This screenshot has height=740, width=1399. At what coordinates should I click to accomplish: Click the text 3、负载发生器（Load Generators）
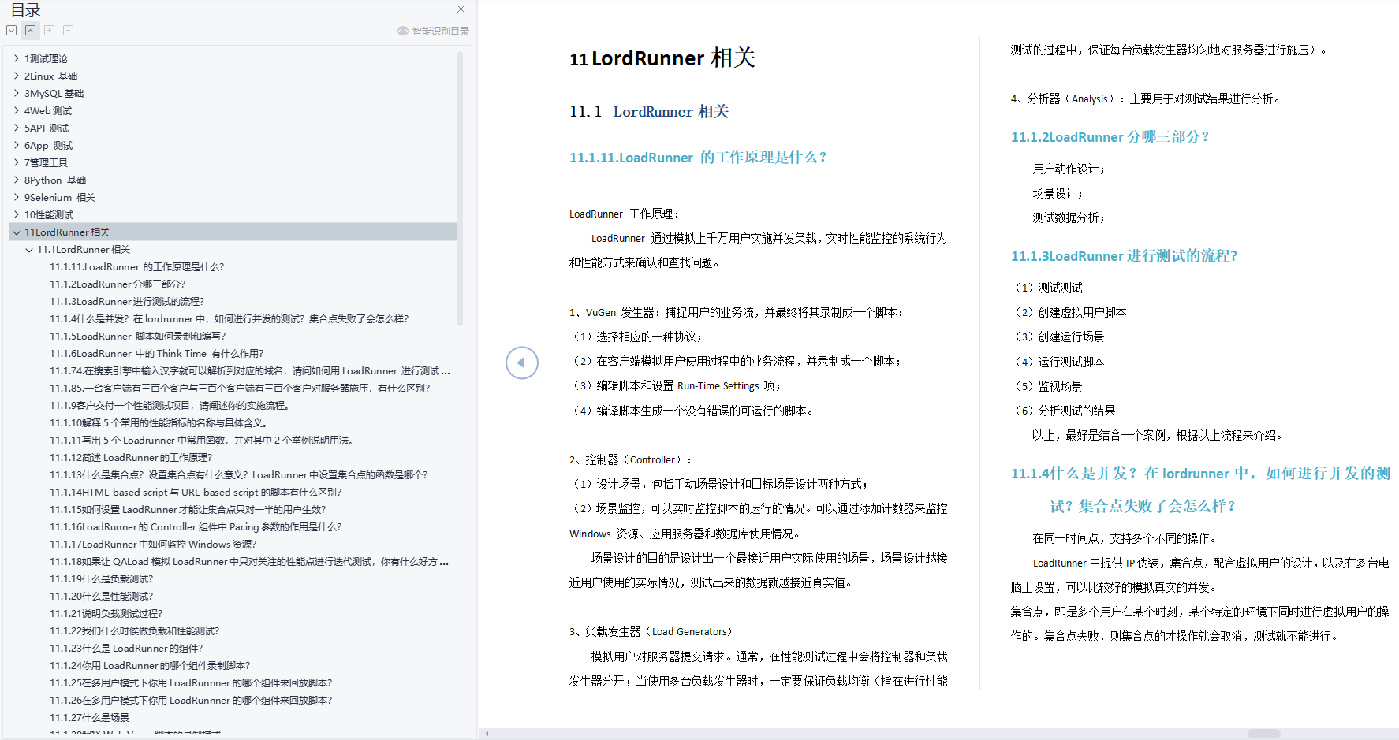(x=651, y=631)
